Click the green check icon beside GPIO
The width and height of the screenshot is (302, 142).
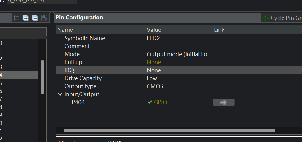(150, 102)
